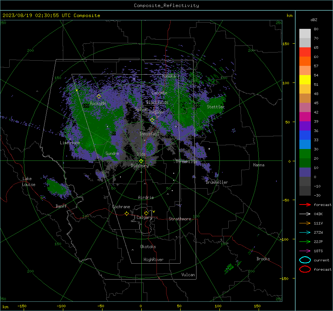Click the yellow 54 dBZ color swatch
333x311 pixels.
[x=305, y=80]
